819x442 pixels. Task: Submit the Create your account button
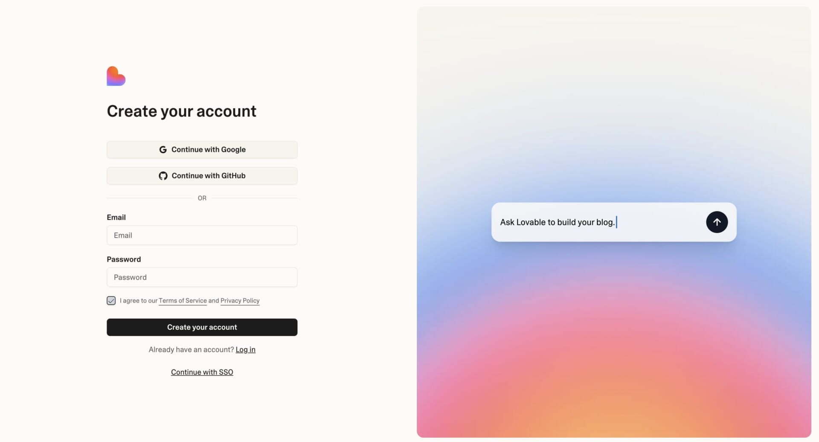202,327
